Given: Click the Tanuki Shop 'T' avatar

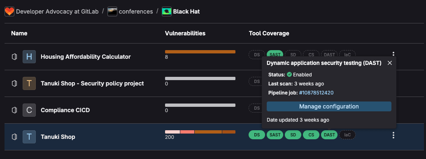Looking at the screenshot, I should point(29,137).
